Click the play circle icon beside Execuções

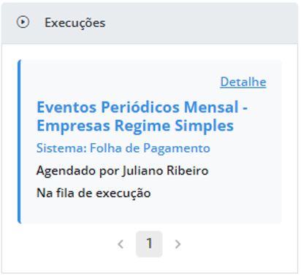pos(23,23)
